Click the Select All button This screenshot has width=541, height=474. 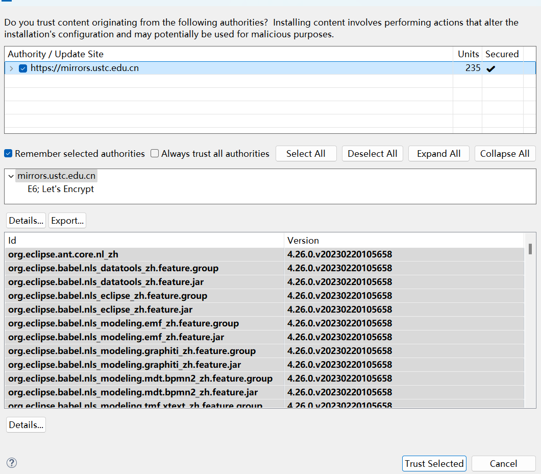point(306,153)
